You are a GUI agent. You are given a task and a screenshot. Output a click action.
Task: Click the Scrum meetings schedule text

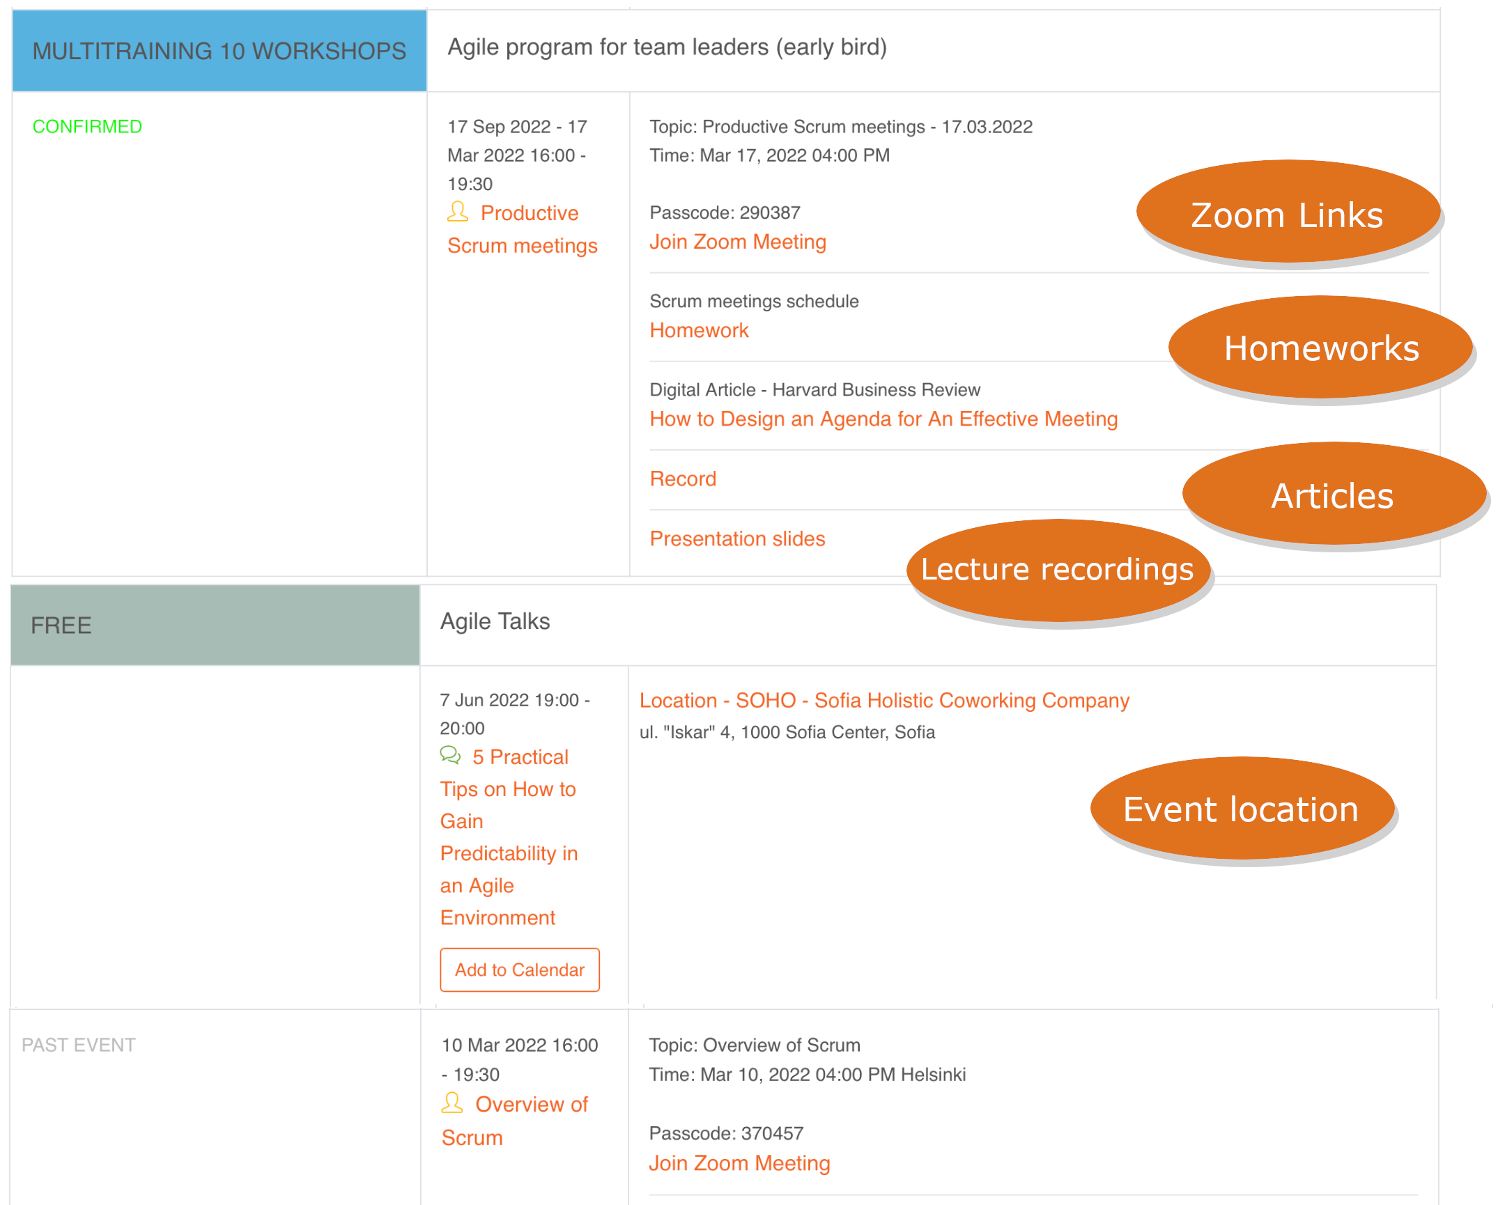point(754,301)
